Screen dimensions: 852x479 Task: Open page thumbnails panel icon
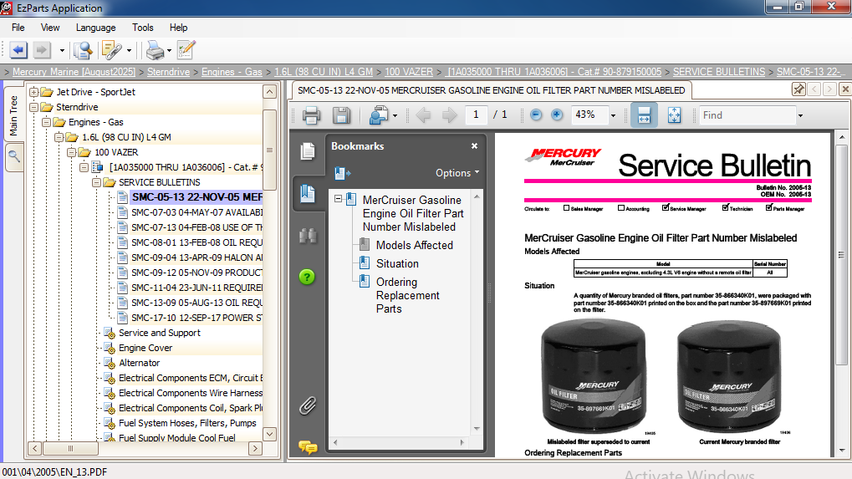pos(308,151)
